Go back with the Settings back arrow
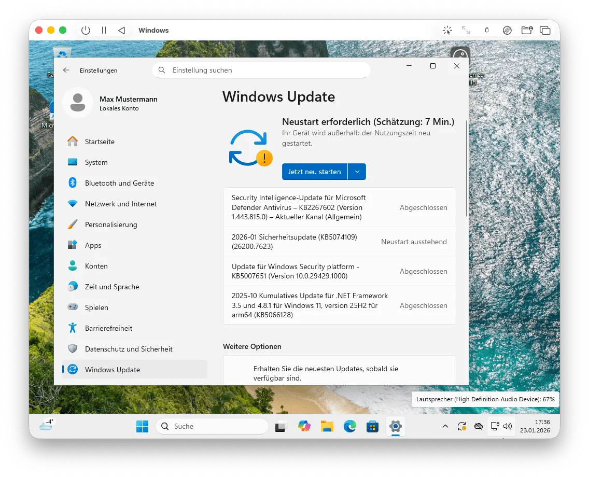Viewport: 589px width, 477px height. (x=66, y=70)
